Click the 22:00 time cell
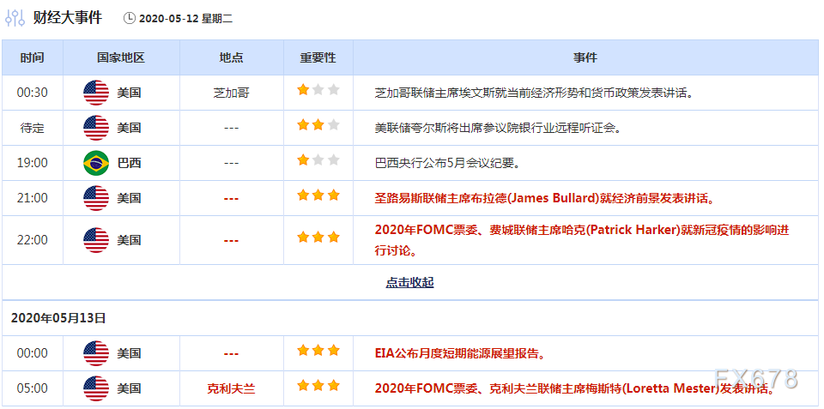 32,240
